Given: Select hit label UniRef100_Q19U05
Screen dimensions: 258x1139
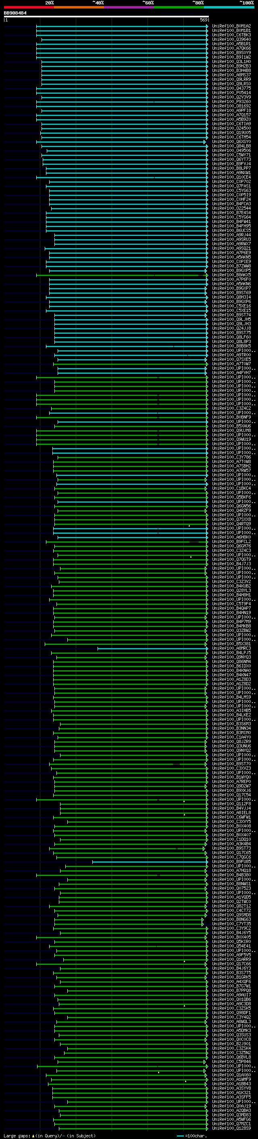Looking at the screenshot, I should [x=231, y=133].
